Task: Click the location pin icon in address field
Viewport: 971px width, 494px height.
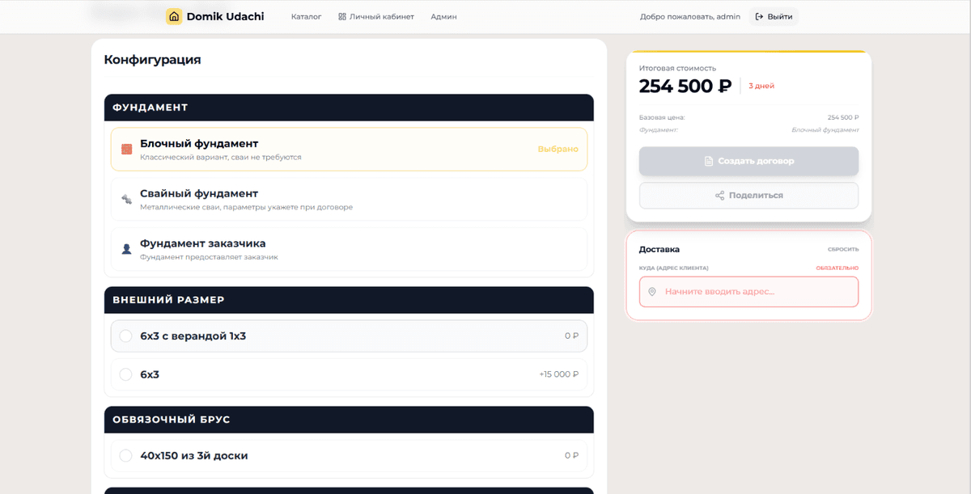Action: point(652,291)
